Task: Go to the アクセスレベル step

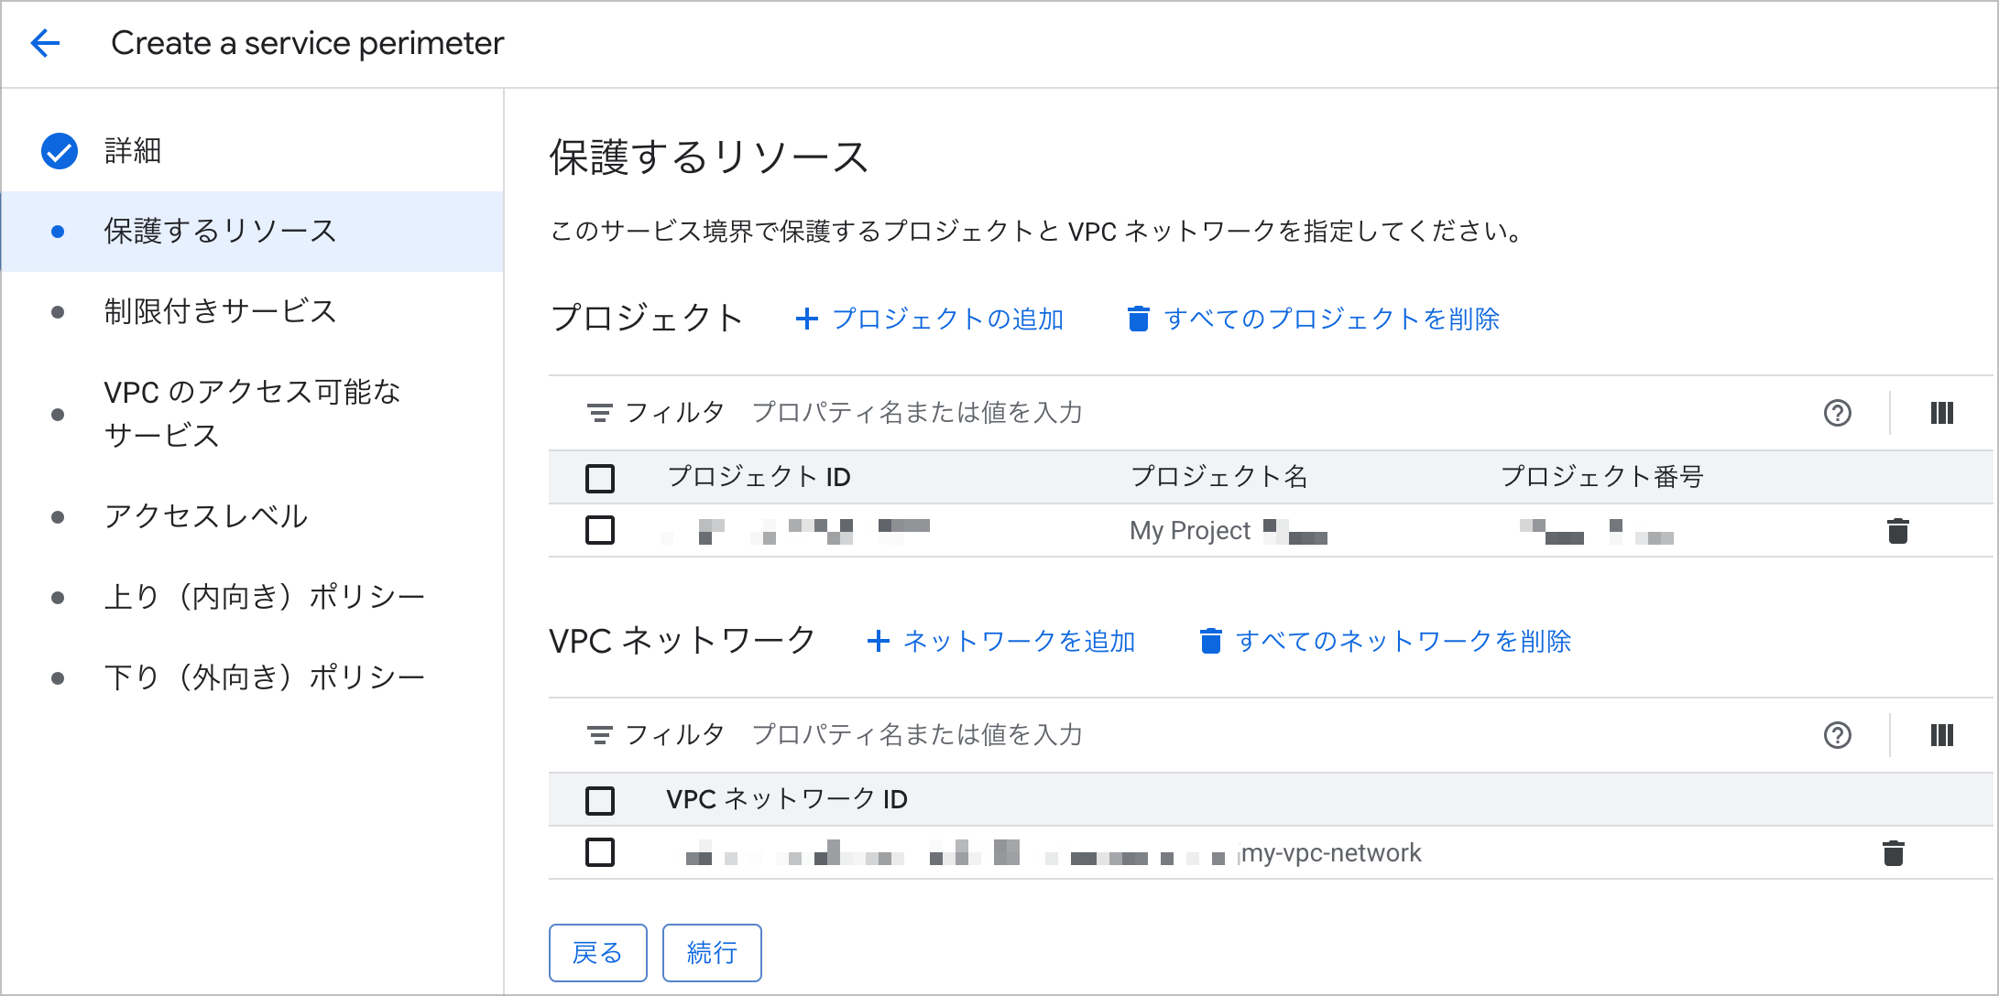Action: [x=206, y=516]
